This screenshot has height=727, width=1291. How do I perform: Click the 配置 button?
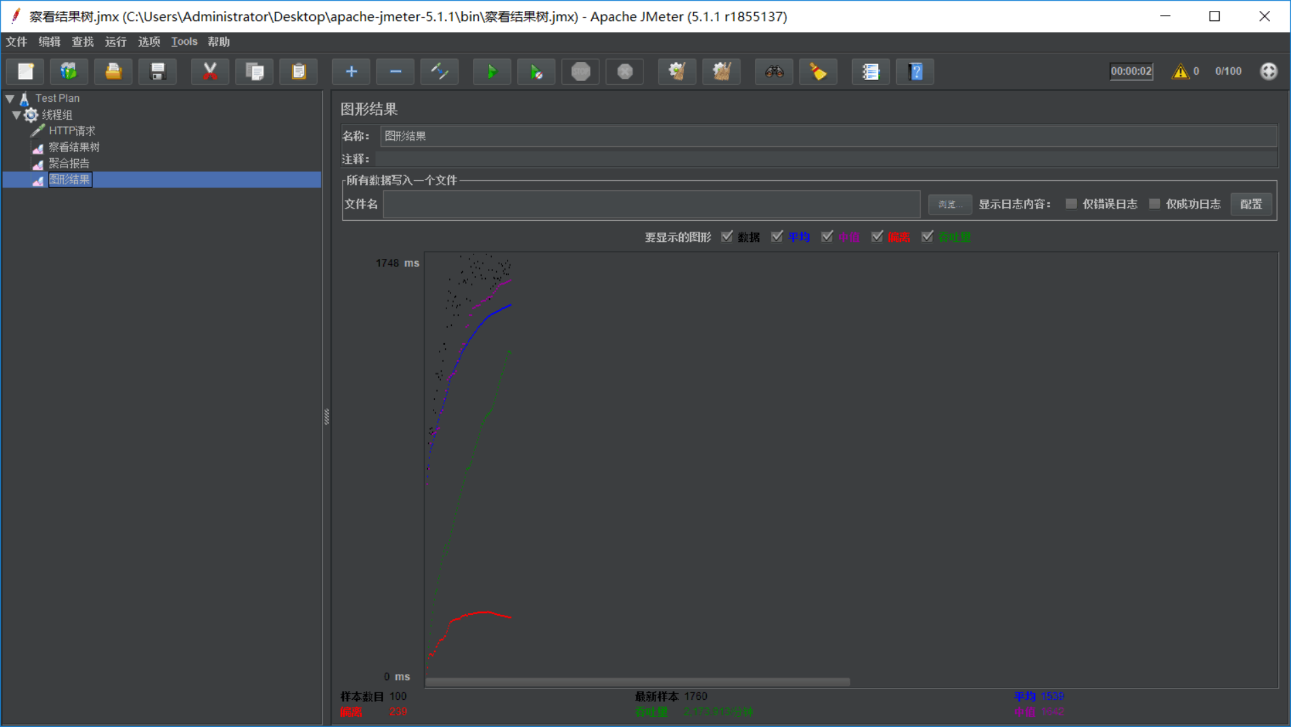click(1250, 204)
